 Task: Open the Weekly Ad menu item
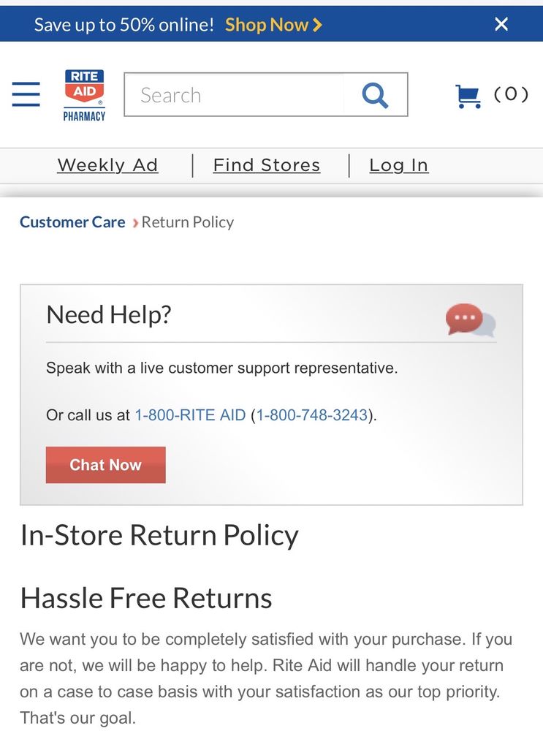click(107, 165)
